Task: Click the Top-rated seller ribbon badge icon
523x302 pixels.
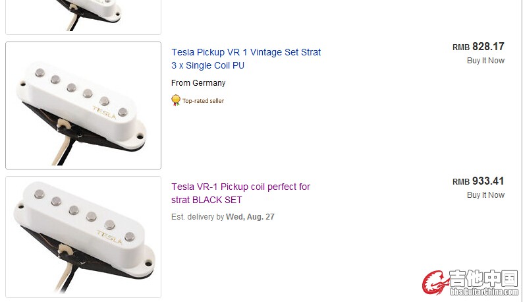Action: 176,100
